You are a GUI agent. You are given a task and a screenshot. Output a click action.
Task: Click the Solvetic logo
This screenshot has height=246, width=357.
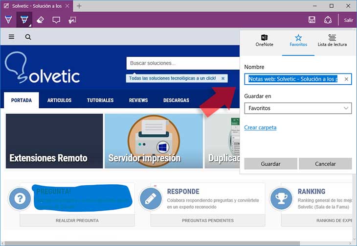coord(43,68)
